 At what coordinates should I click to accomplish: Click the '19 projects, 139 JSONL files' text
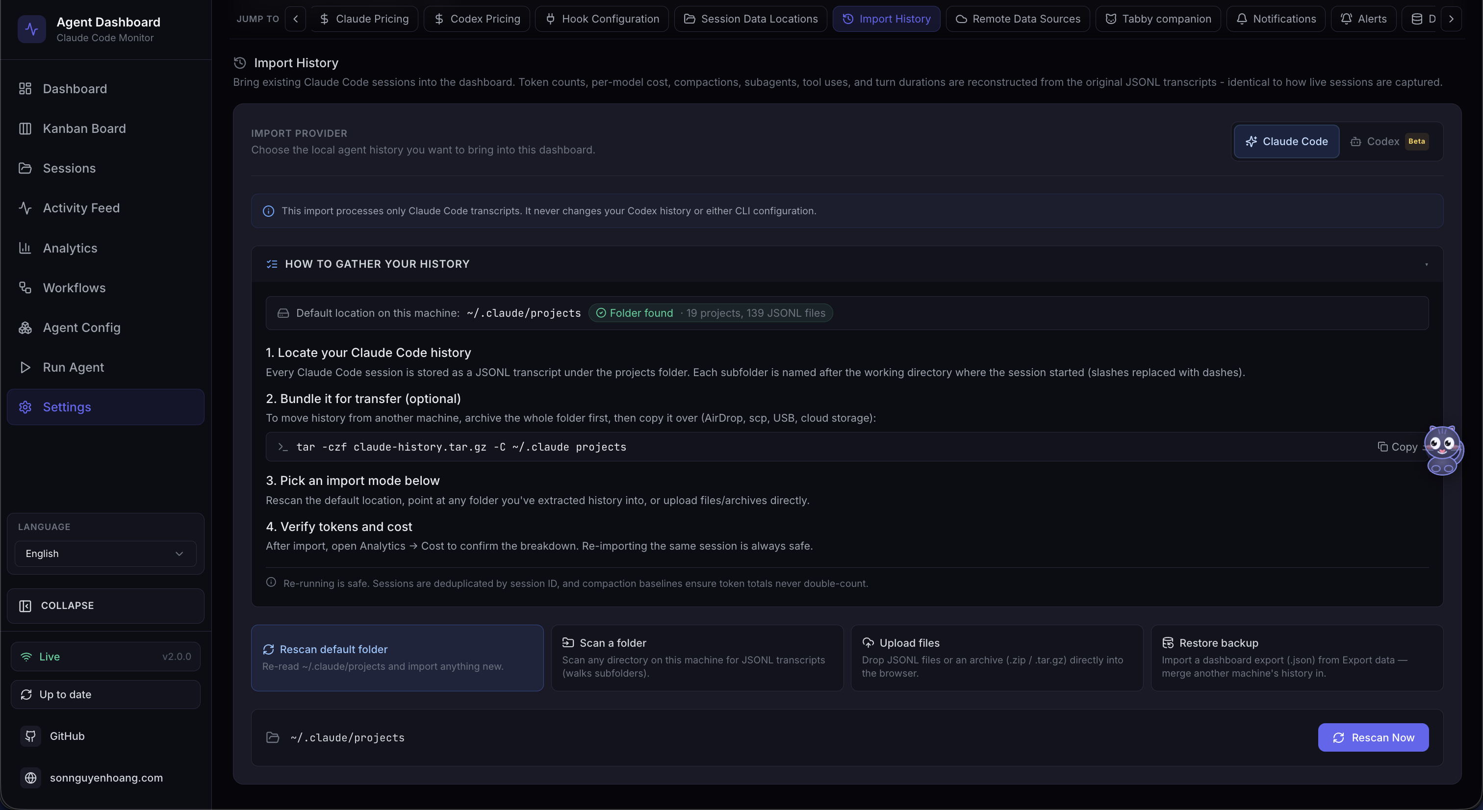[x=755, y=313]
